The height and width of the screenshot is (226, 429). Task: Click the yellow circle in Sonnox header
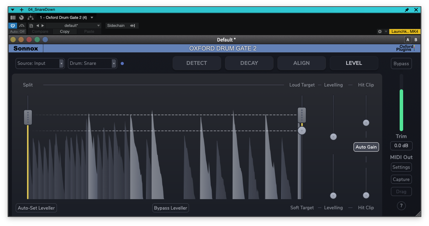click(13, 40)
